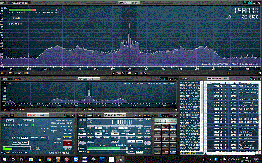Click red STOP button
The image size is (262, 163).
[68, 143]
